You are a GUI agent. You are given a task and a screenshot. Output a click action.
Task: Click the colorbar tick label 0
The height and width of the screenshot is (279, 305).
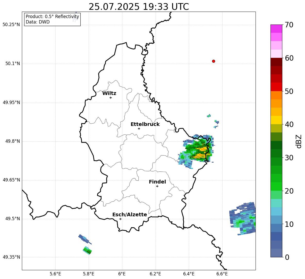point(287,257)
